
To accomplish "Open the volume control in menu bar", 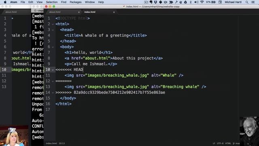I will point(196,2).
